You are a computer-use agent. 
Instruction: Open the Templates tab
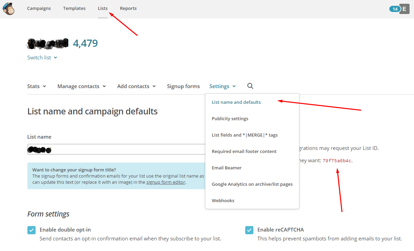coord(74,8)
